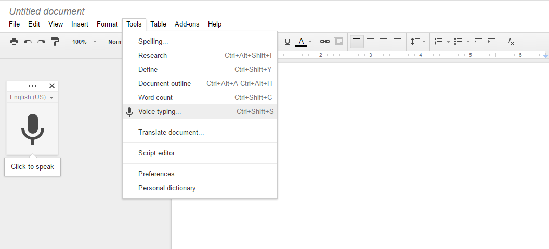Image resolution: width=549 pixels, height=249 pixels.
Task: Expand the line spacing dropdown
Action: 418,42
